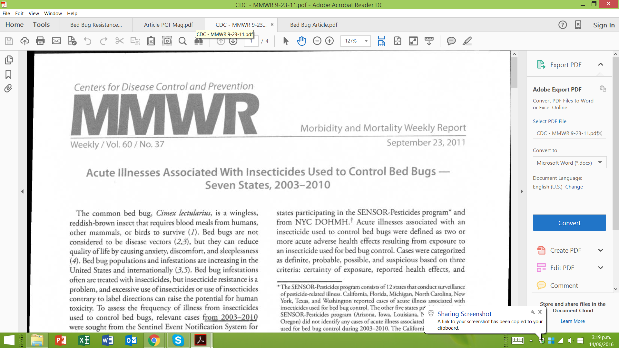
Task: Open the Window menu
Action: (53, 13)
